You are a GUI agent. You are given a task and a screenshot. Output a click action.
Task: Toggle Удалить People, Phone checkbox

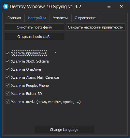tap(7, 86)
